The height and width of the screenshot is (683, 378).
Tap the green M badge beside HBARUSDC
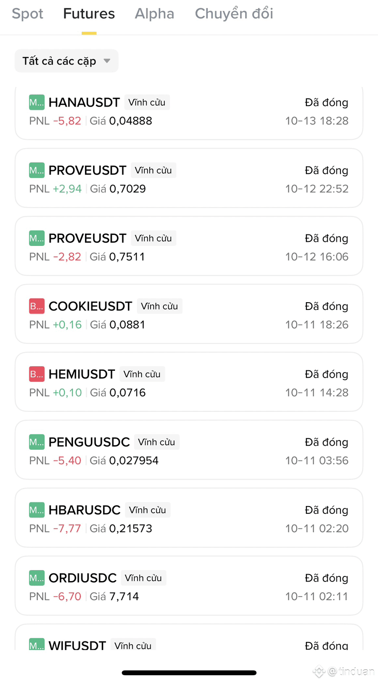pos(37,510)
